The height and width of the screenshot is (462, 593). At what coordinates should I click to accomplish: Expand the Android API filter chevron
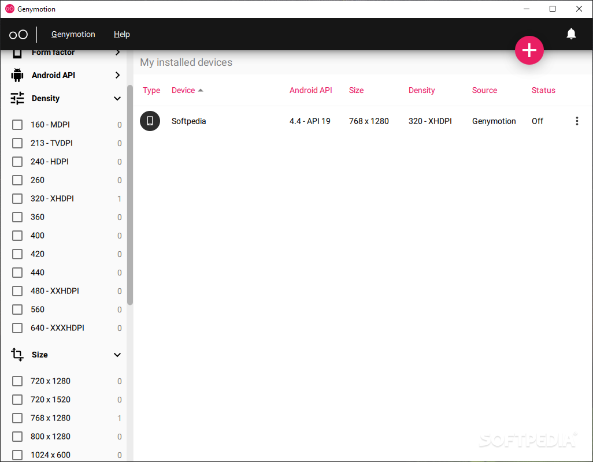point(117,75)
